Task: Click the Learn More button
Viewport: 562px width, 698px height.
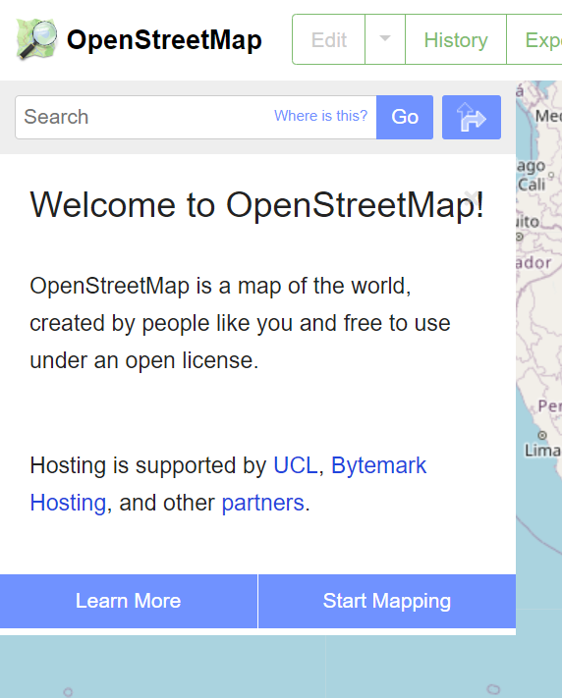Action: click(x=129, y=601)
